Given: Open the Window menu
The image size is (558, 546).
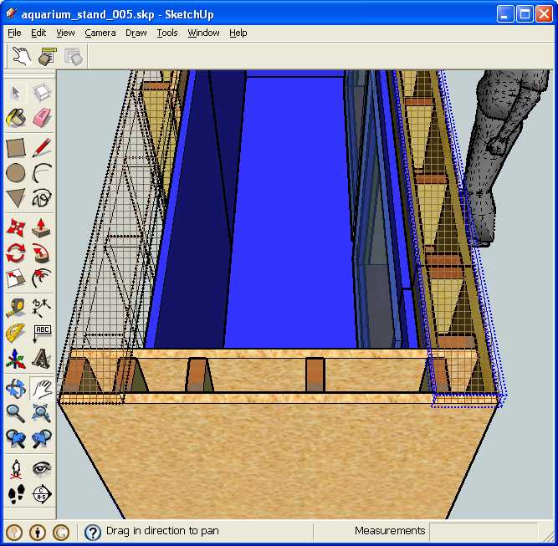Looking at the screenshot, I should click(x=203, y=33).
